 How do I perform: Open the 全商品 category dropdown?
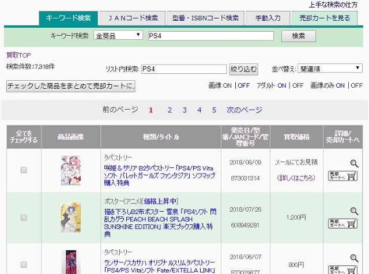click(x=118, y=36)
